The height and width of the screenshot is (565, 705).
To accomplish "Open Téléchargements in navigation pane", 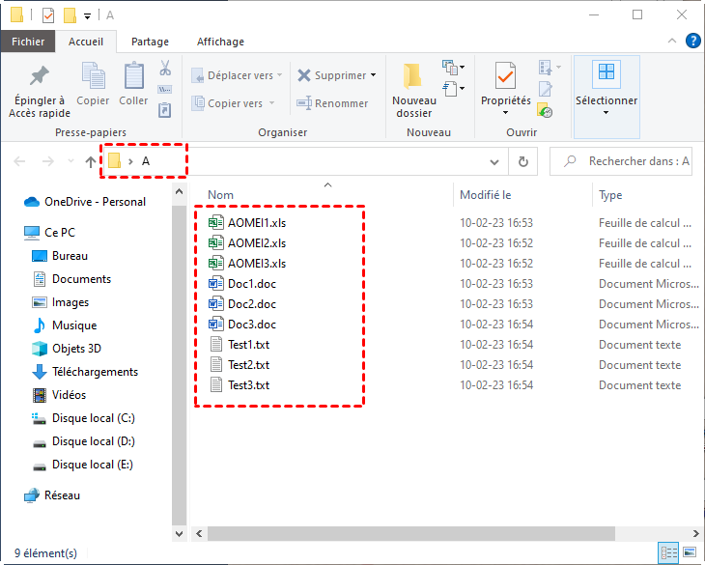I will (x=85, y=372).
